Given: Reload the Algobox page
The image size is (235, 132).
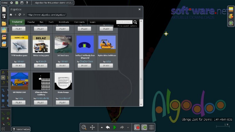Looking at the screenshot, I should [20, 15].
